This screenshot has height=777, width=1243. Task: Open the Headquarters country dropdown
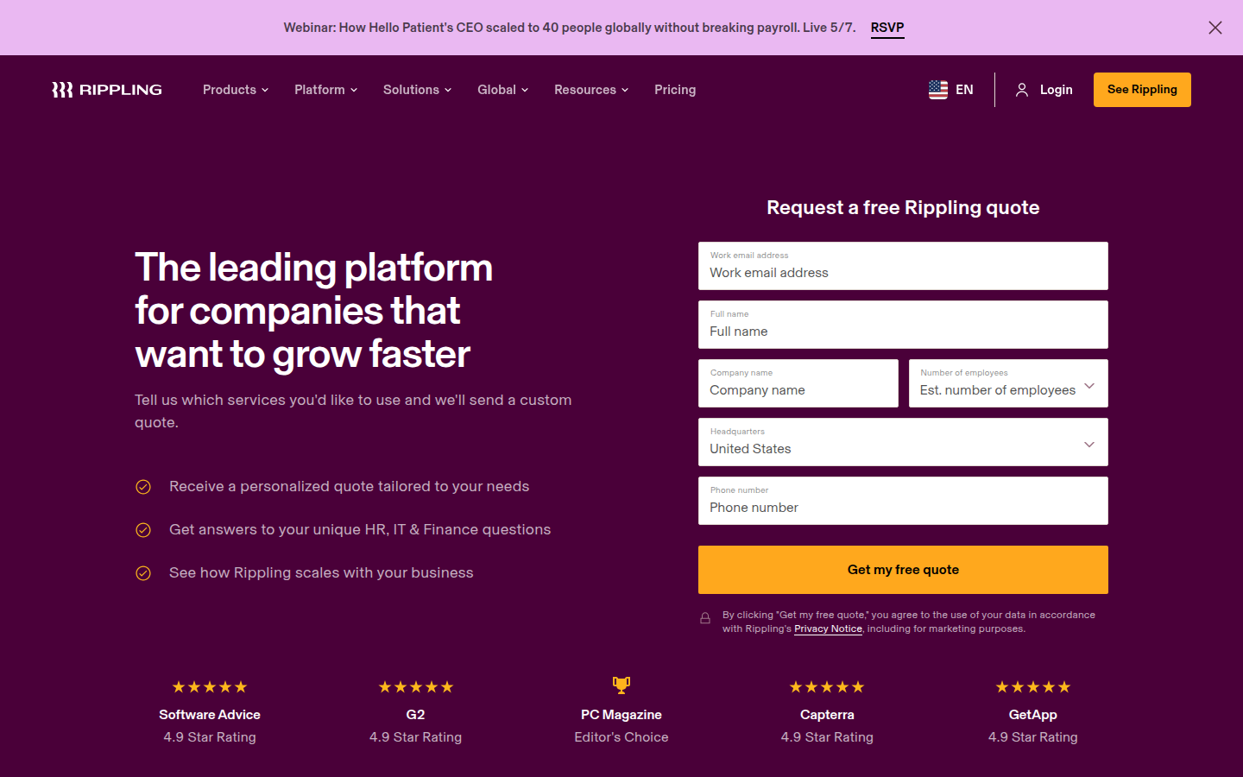point(903,442)
